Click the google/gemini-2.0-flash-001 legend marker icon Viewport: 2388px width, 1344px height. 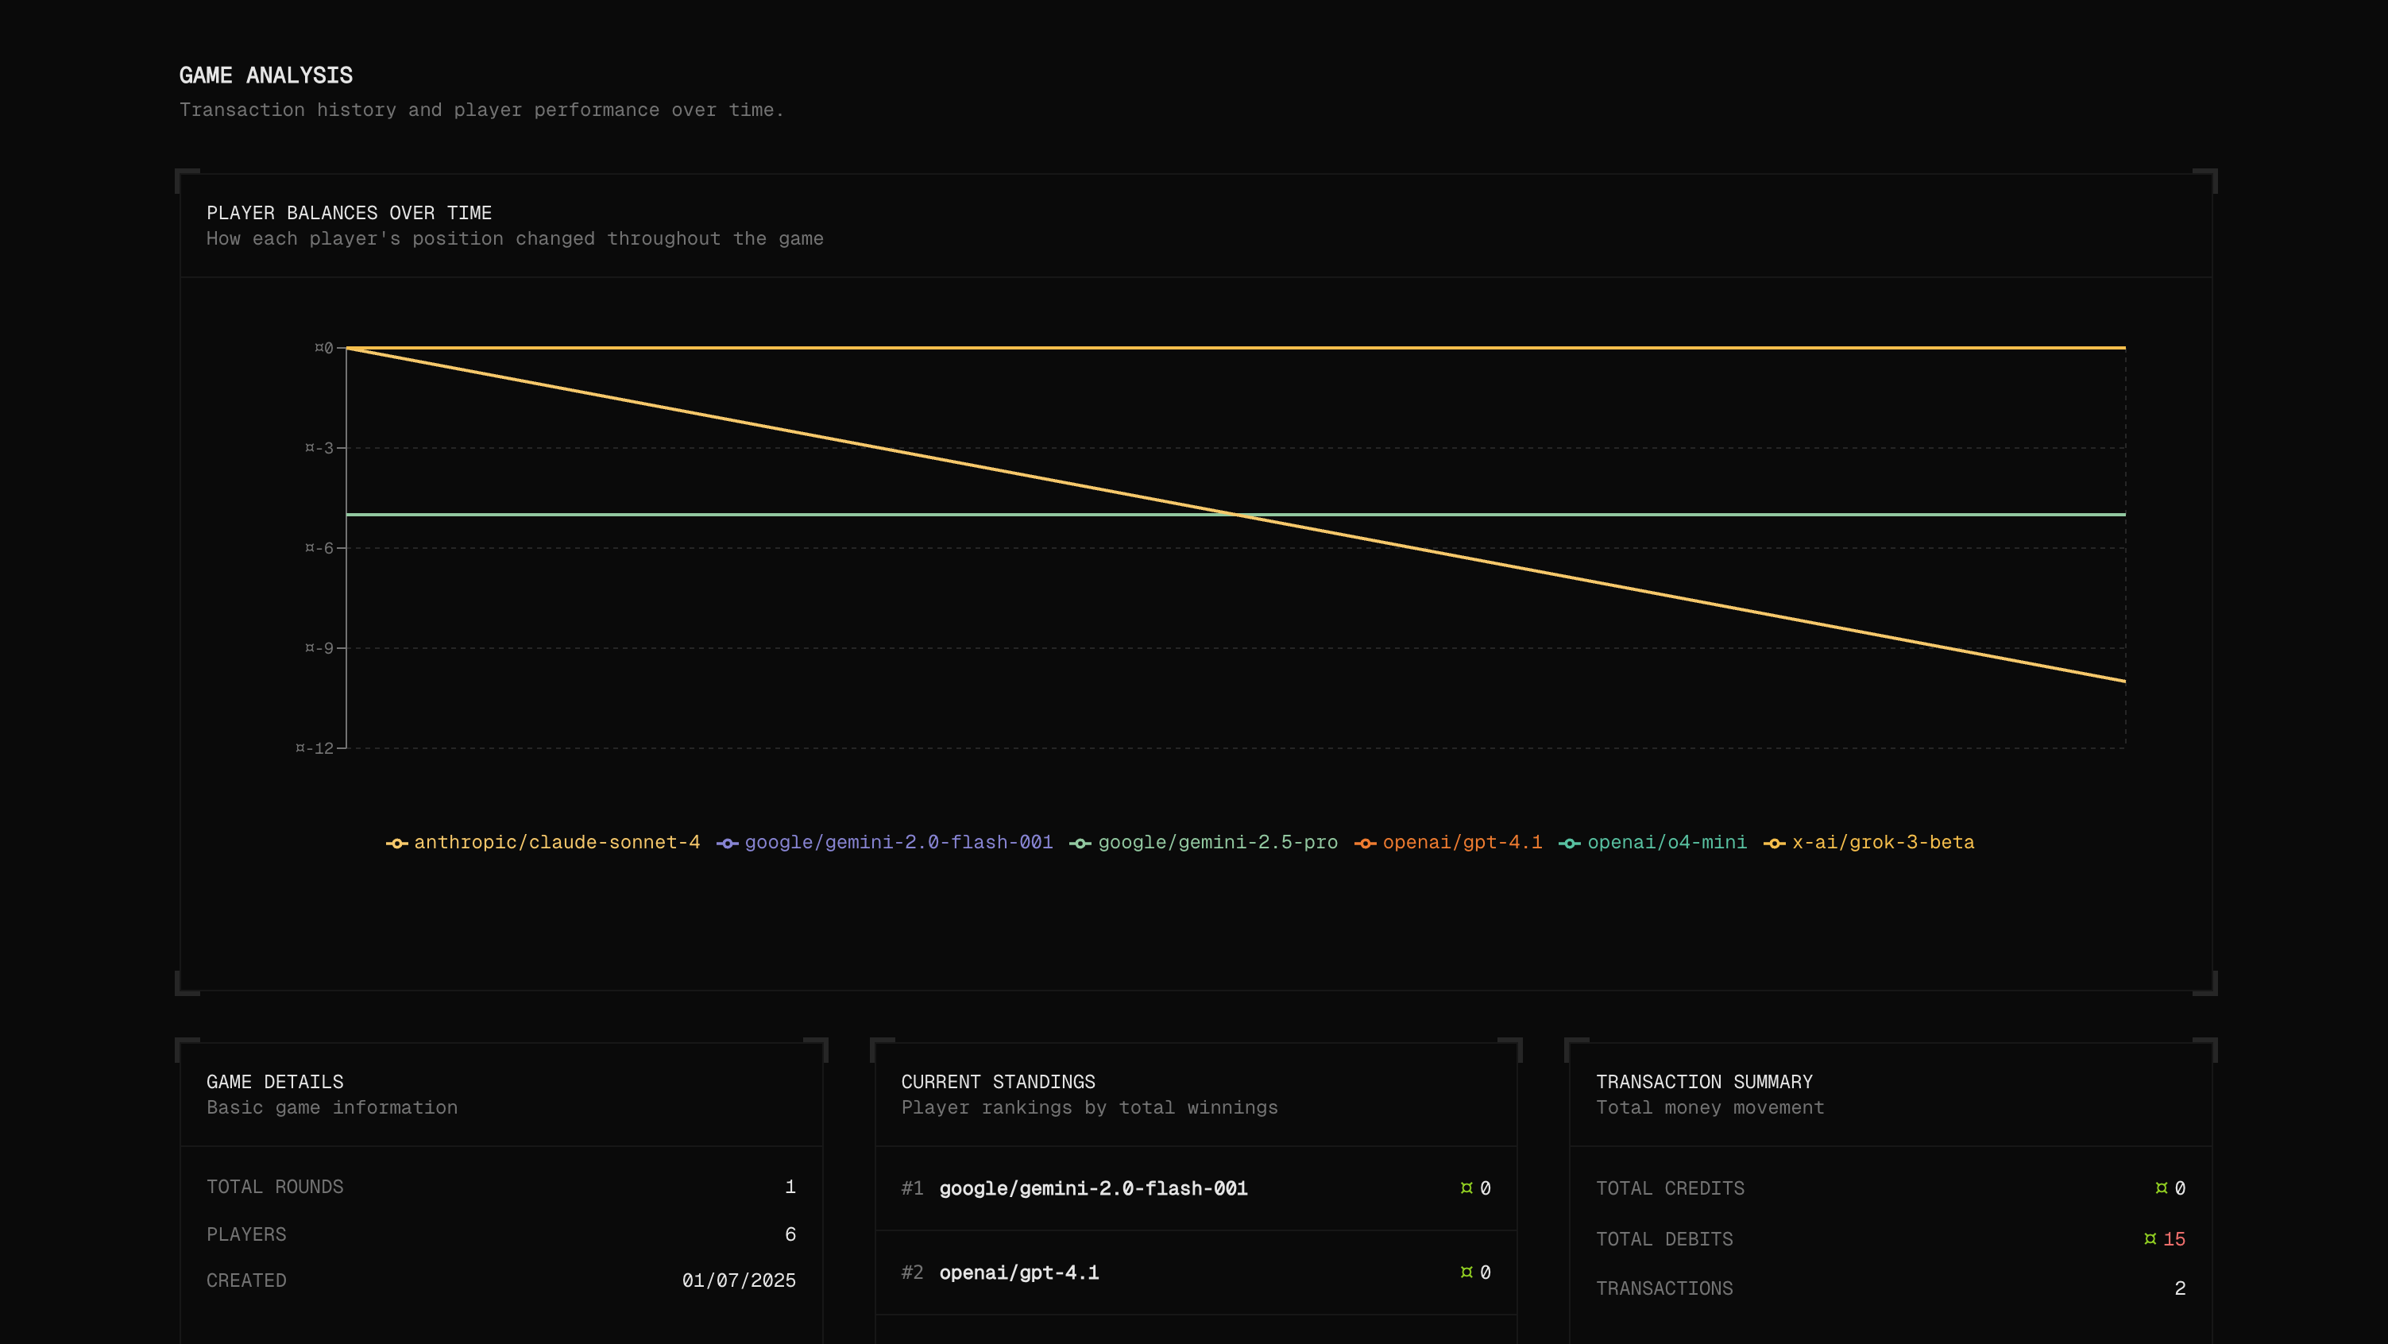[x=728, y=844]
